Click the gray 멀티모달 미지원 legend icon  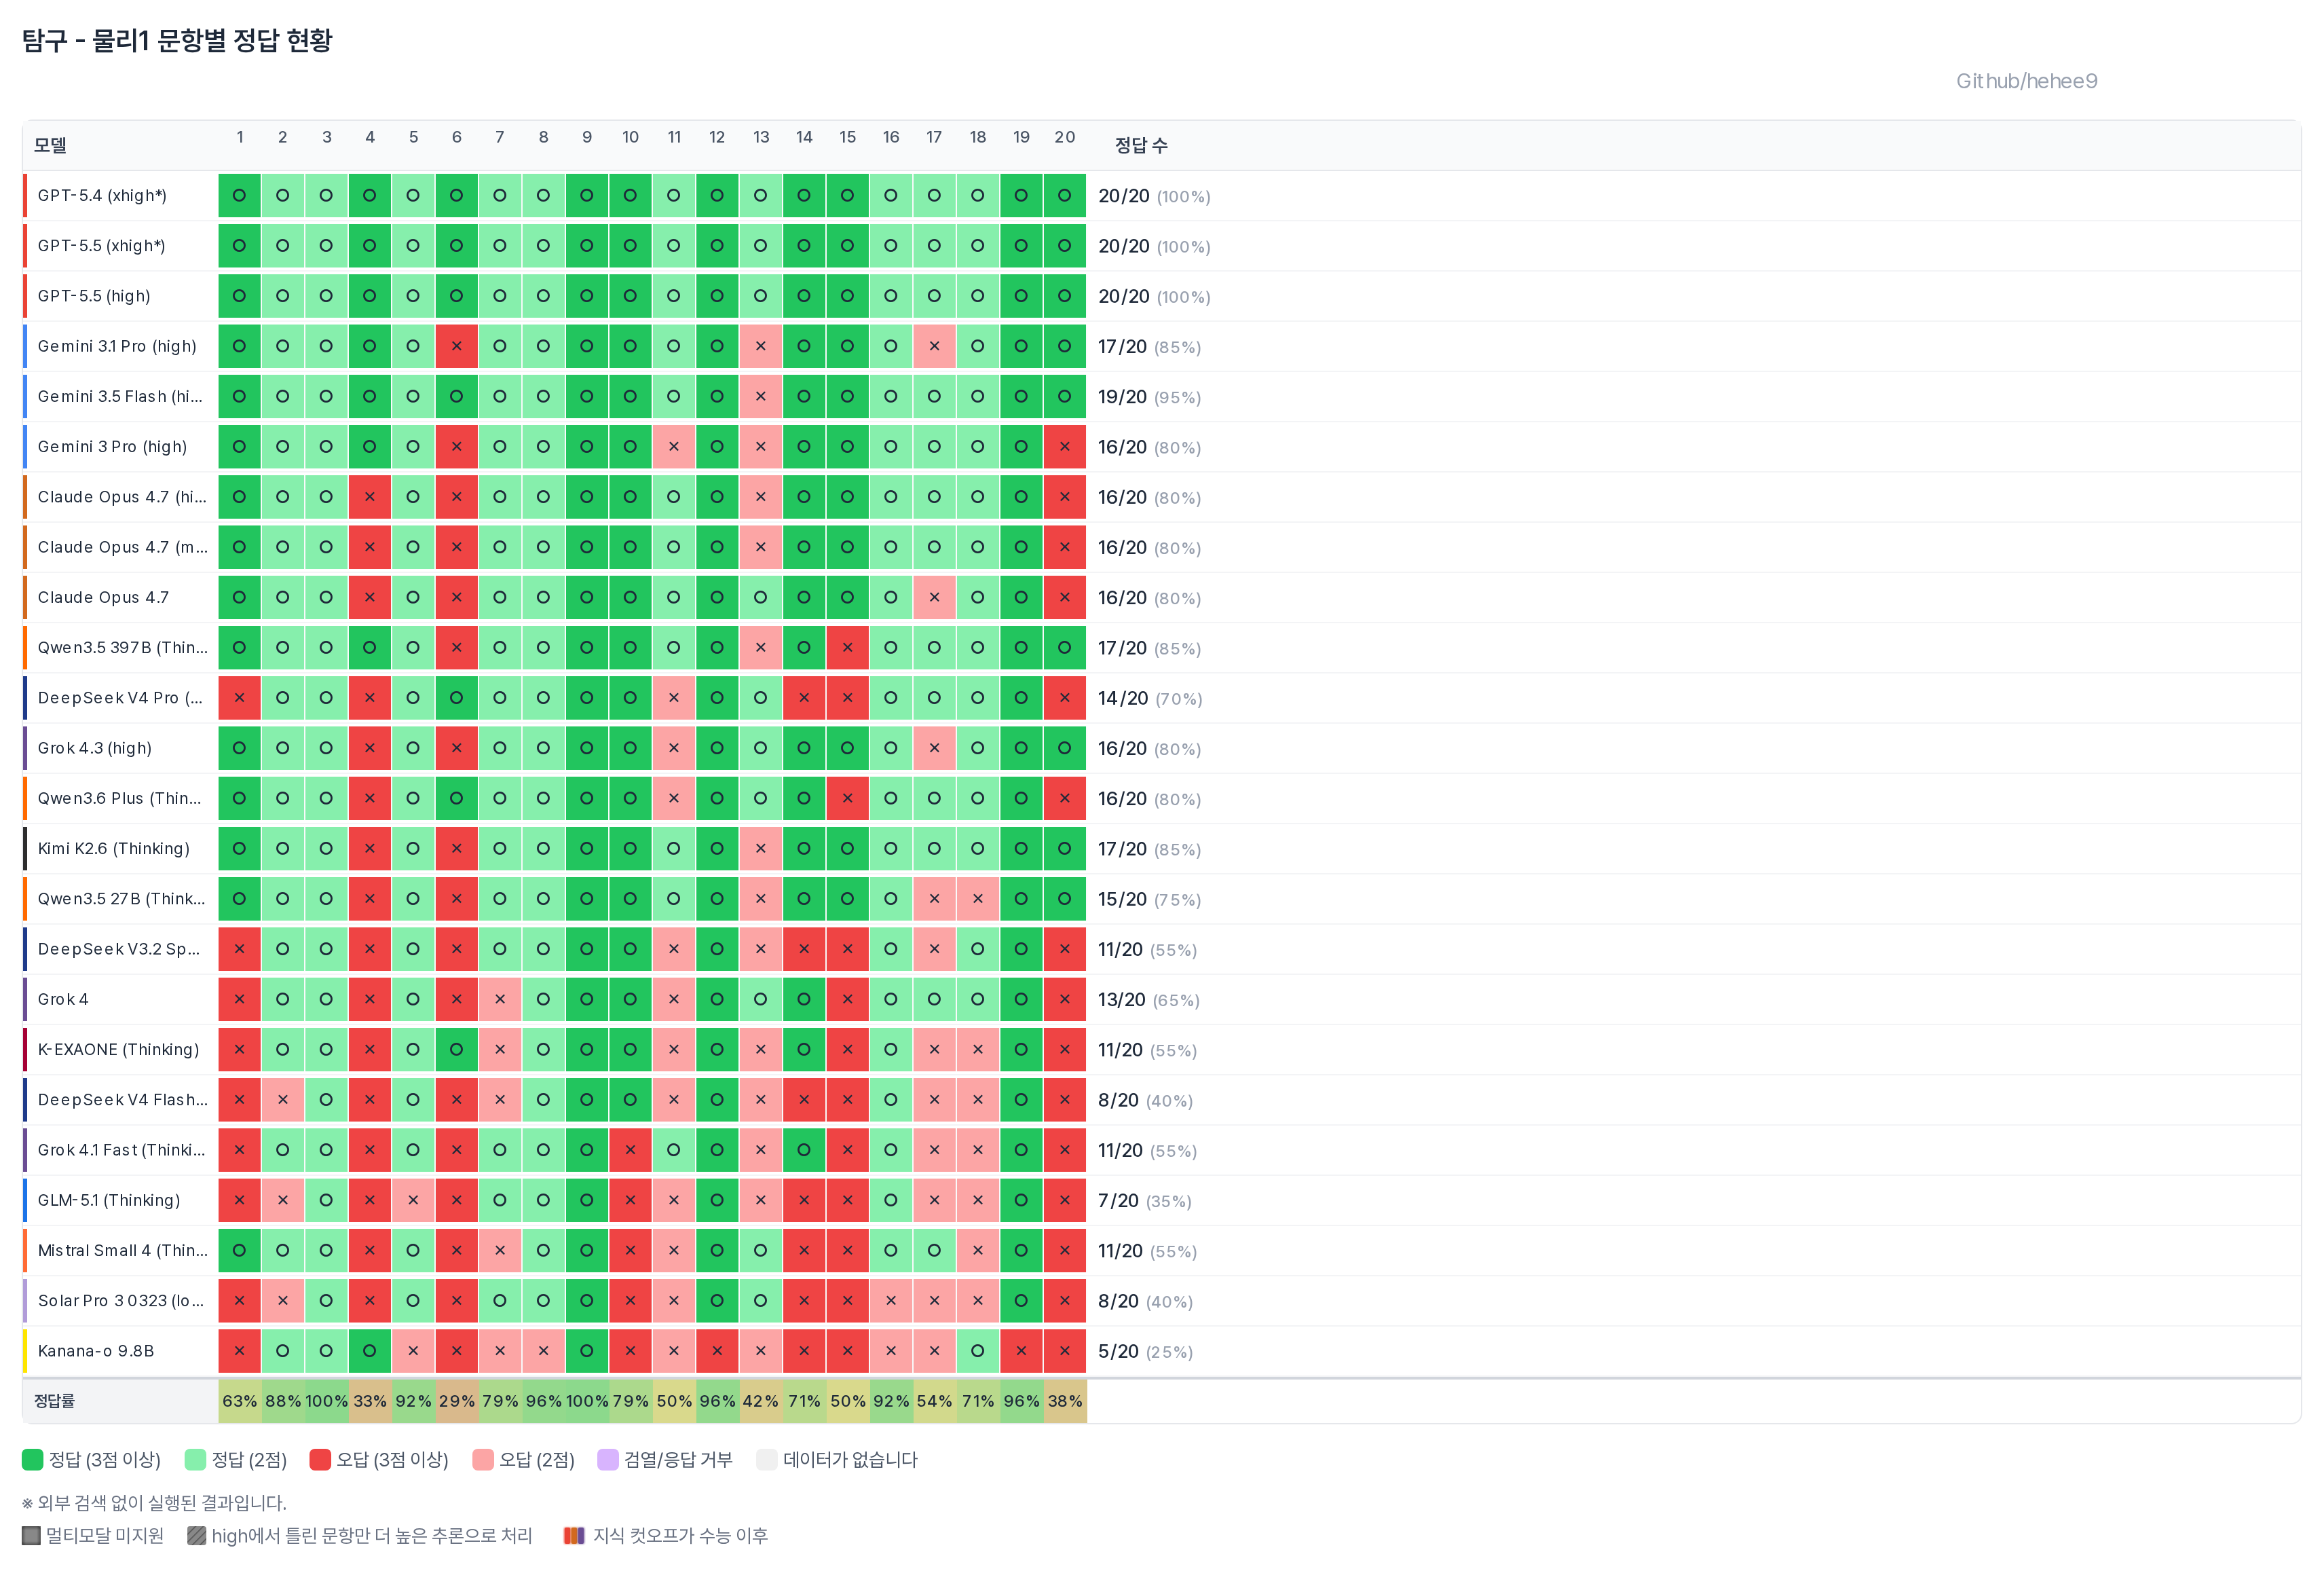click(x=31, y=1535)
